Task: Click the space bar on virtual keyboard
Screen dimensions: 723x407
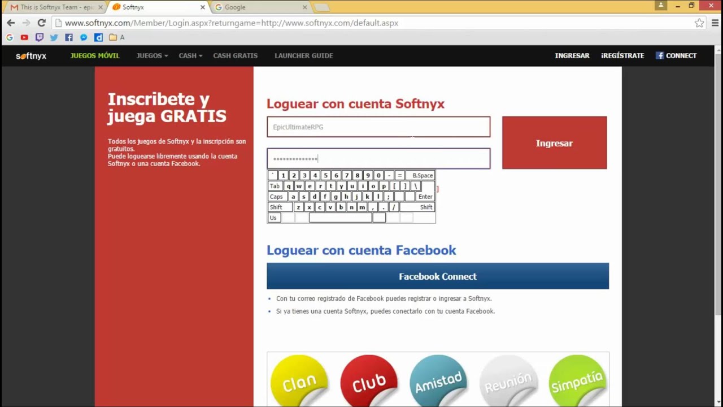Action: tap(341, 218)
